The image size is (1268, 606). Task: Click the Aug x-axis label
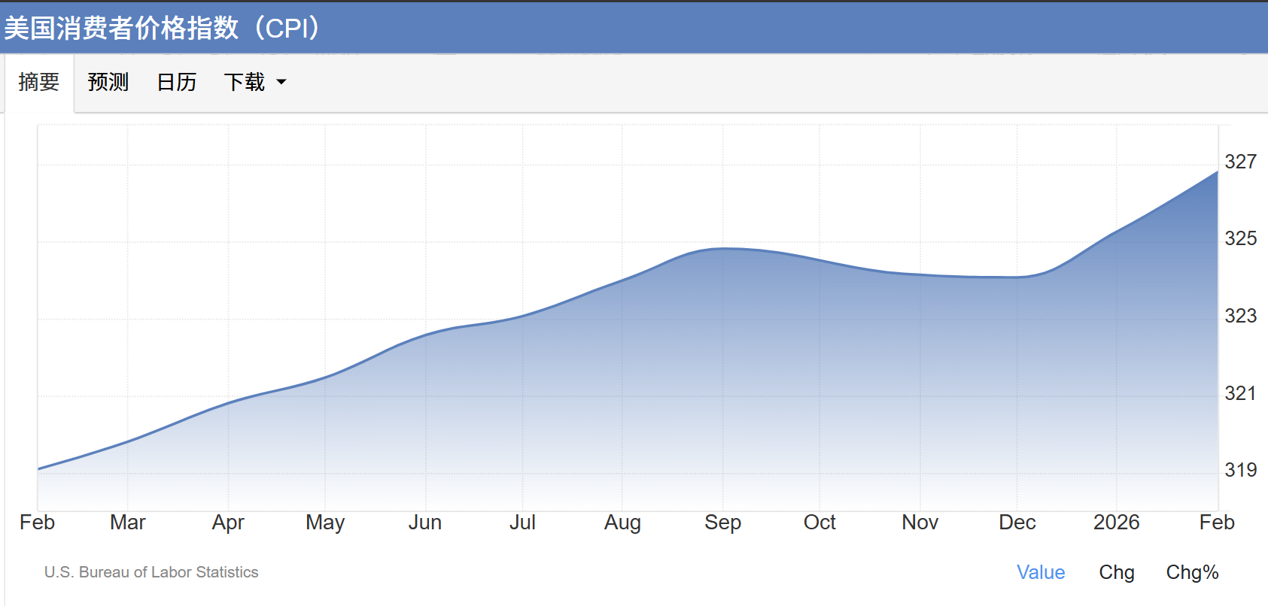pos(622,523)
